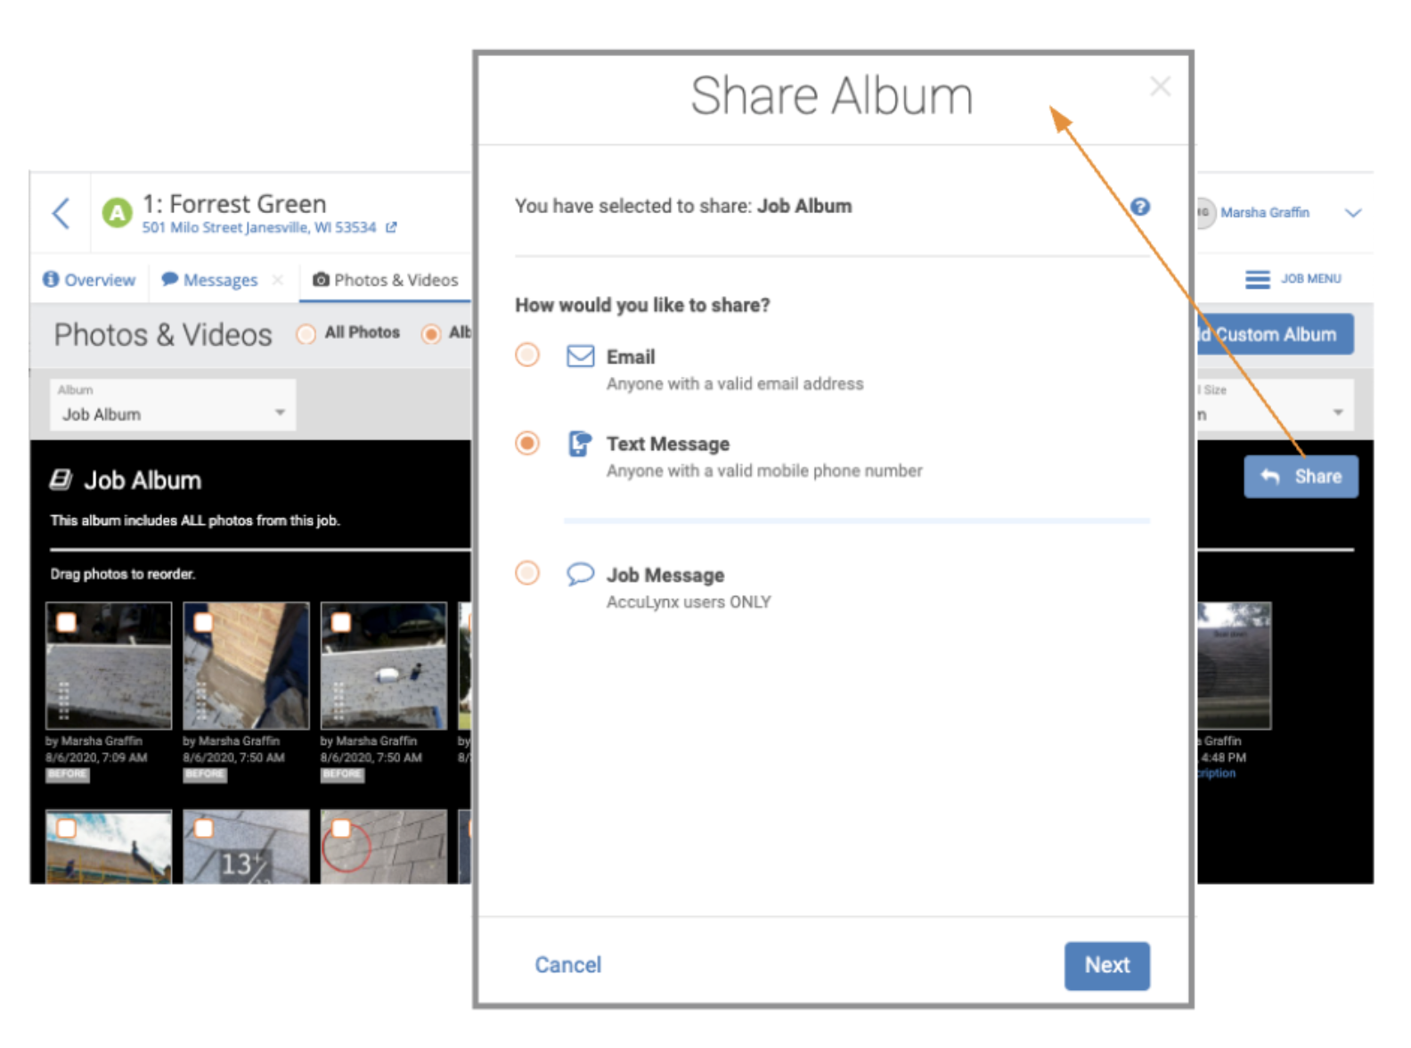Screen dimensions: 1411x1048
Task: Click the hamburger Job Menu icon
Action: pyautogui.click(x=1257, y=280)
